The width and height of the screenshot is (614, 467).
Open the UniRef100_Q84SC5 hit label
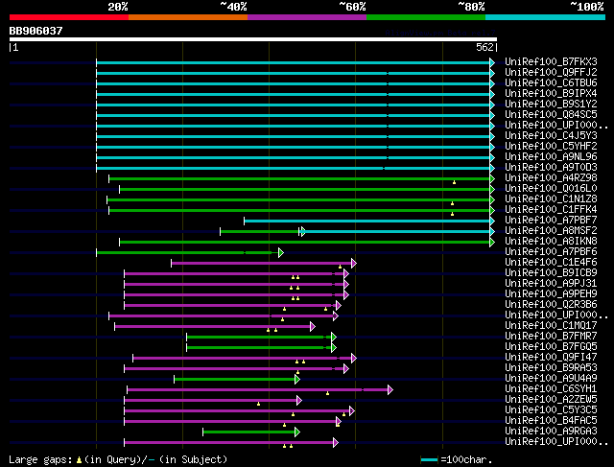point(551,114)
